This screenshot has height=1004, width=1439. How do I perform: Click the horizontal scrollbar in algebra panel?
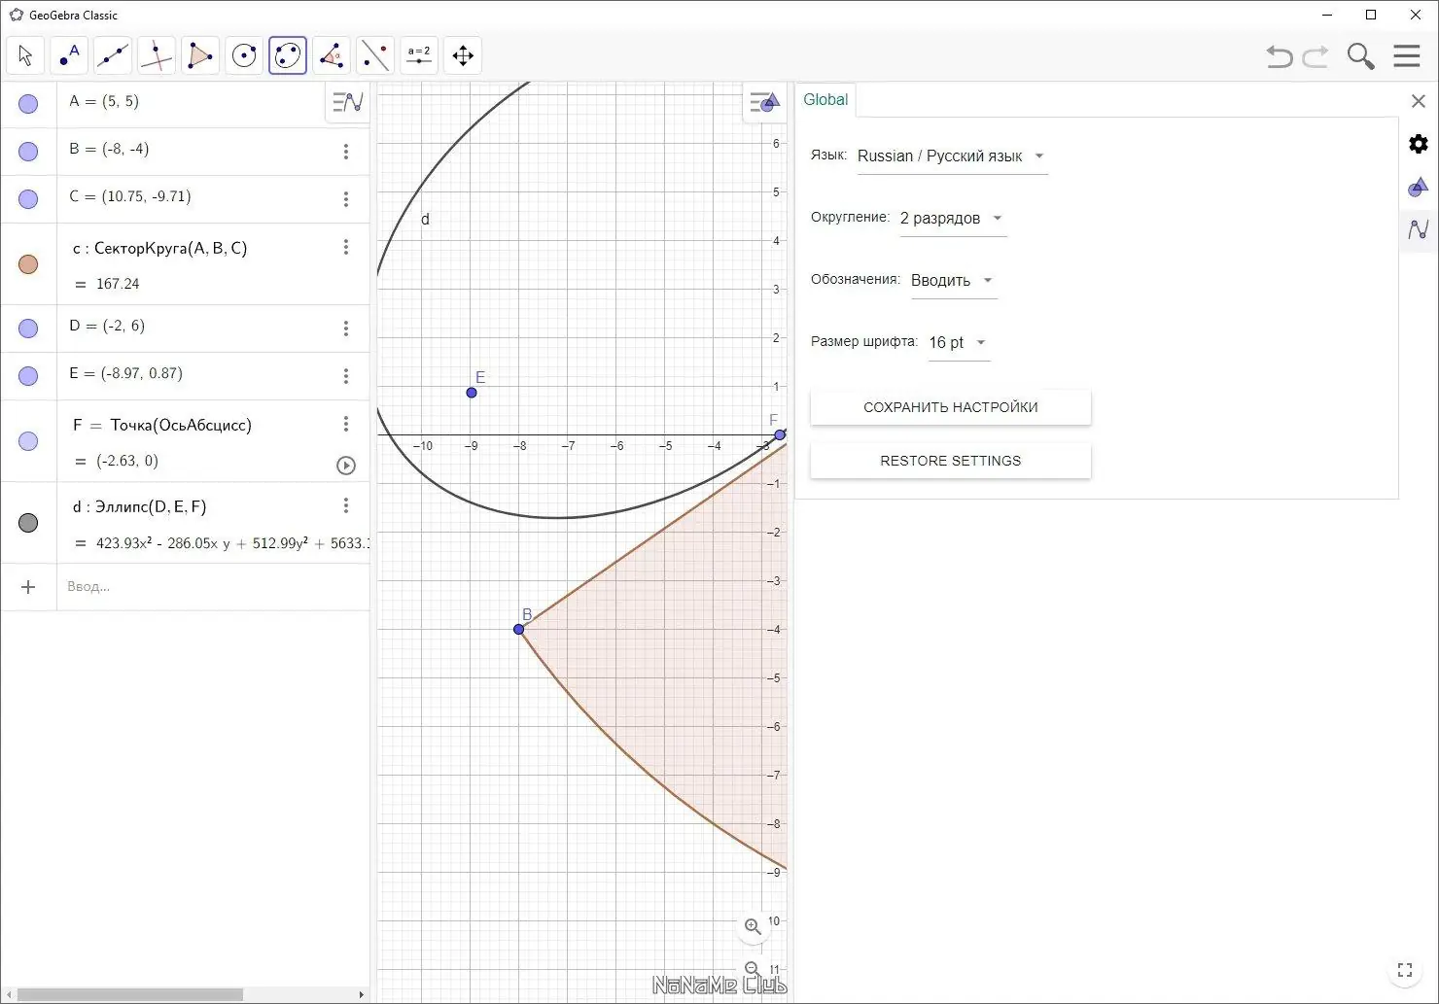[x=130, y=994]
